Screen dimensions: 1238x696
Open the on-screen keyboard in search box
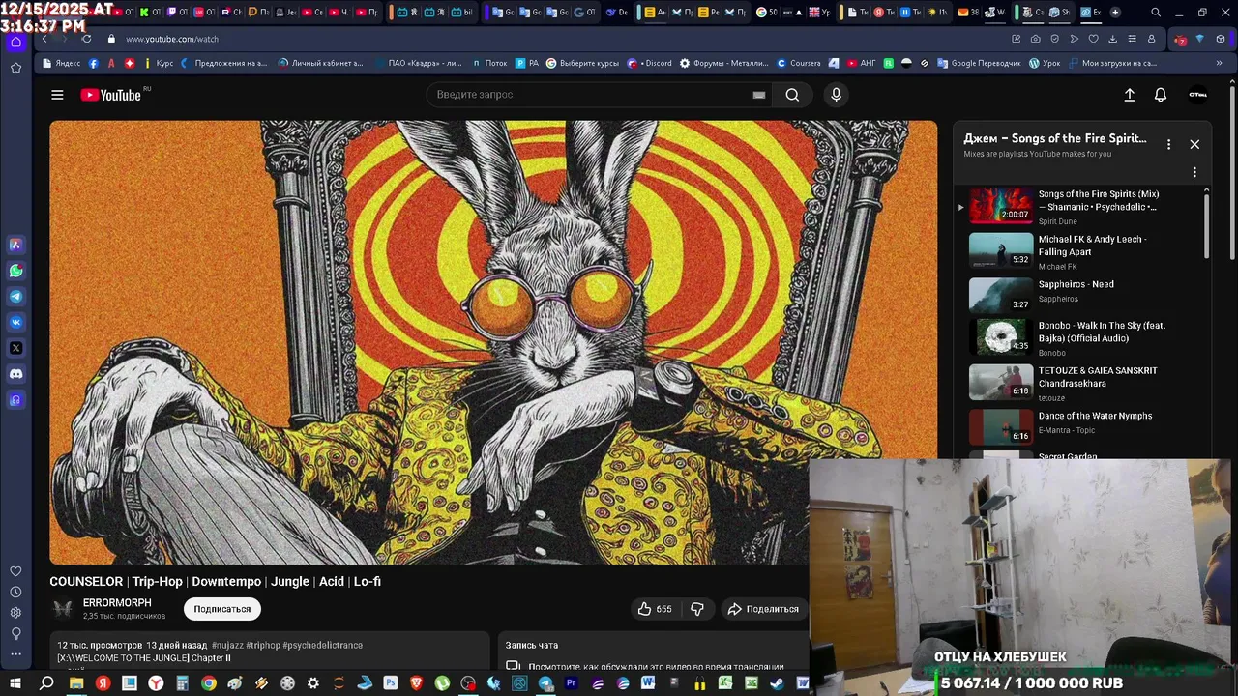click(x=759, y=95)
